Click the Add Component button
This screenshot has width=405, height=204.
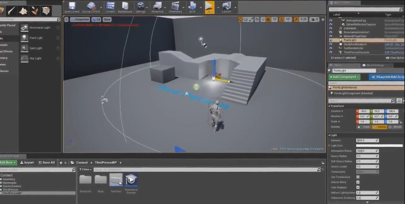click(344, 77)
